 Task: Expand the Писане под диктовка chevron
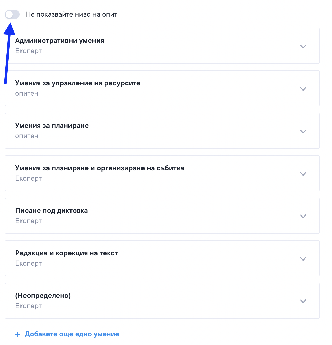[303, 216]
